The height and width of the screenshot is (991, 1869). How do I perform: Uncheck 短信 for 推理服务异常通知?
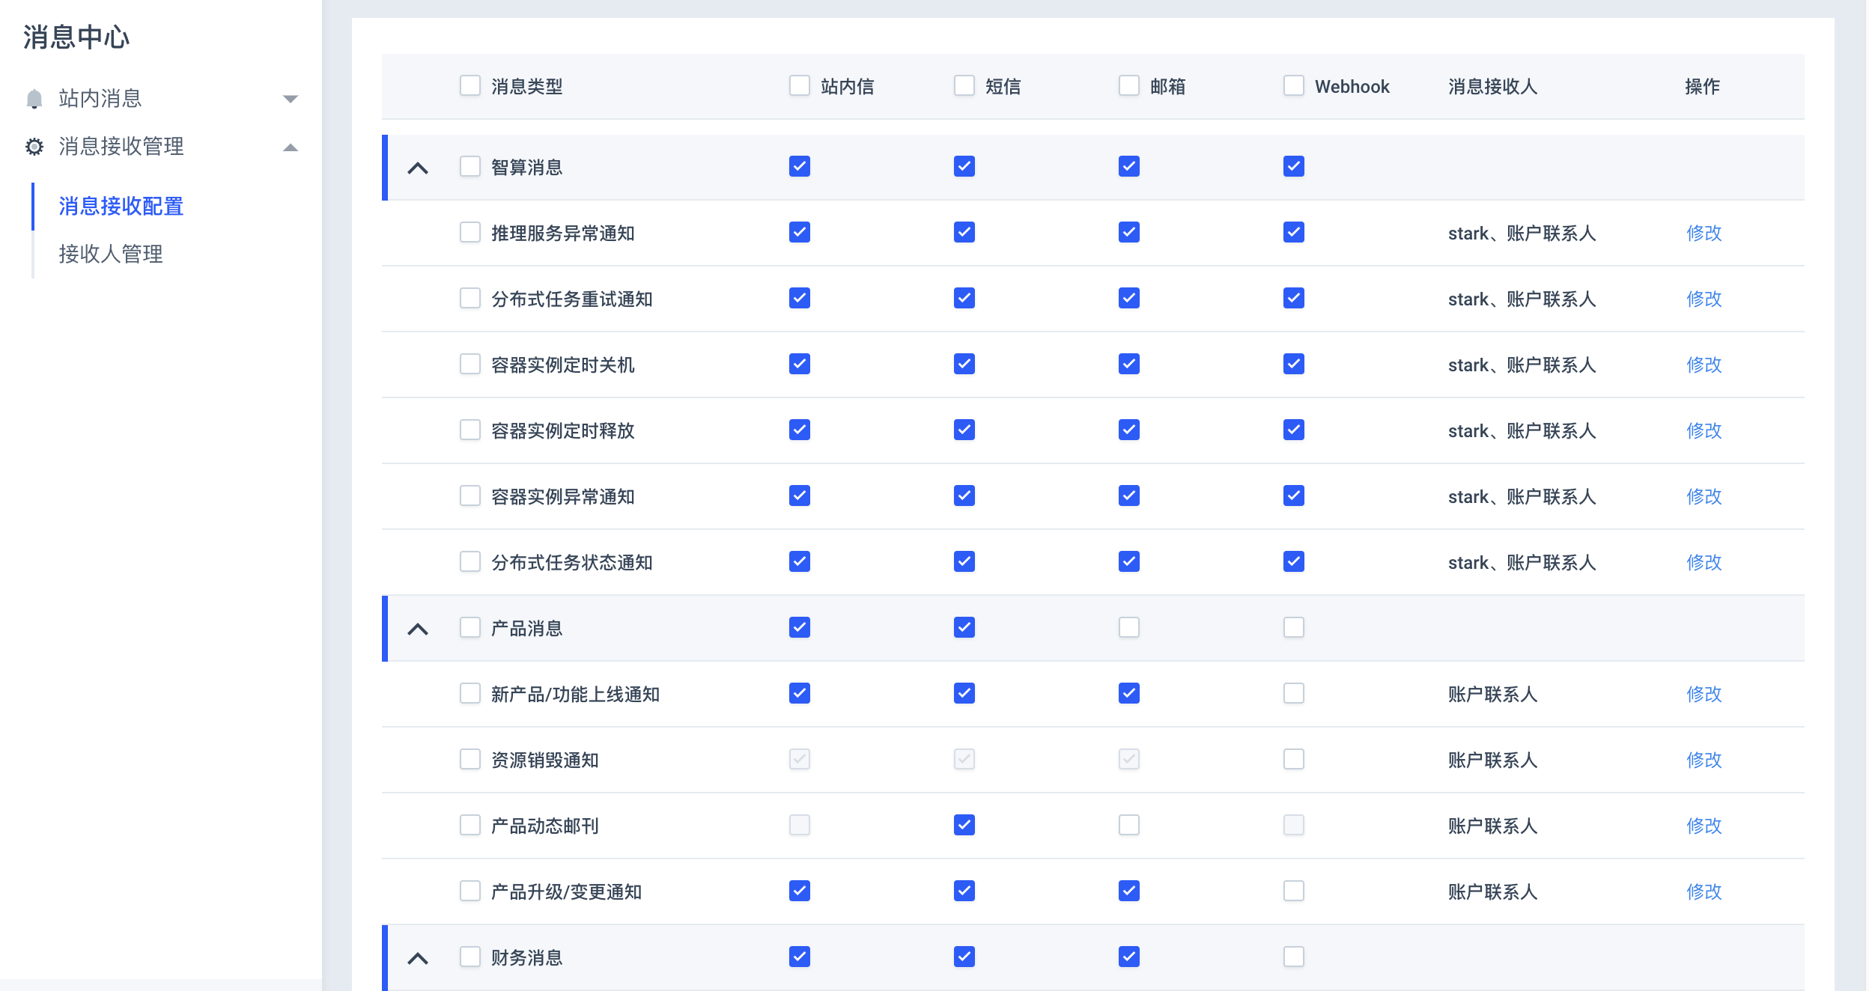964,232
